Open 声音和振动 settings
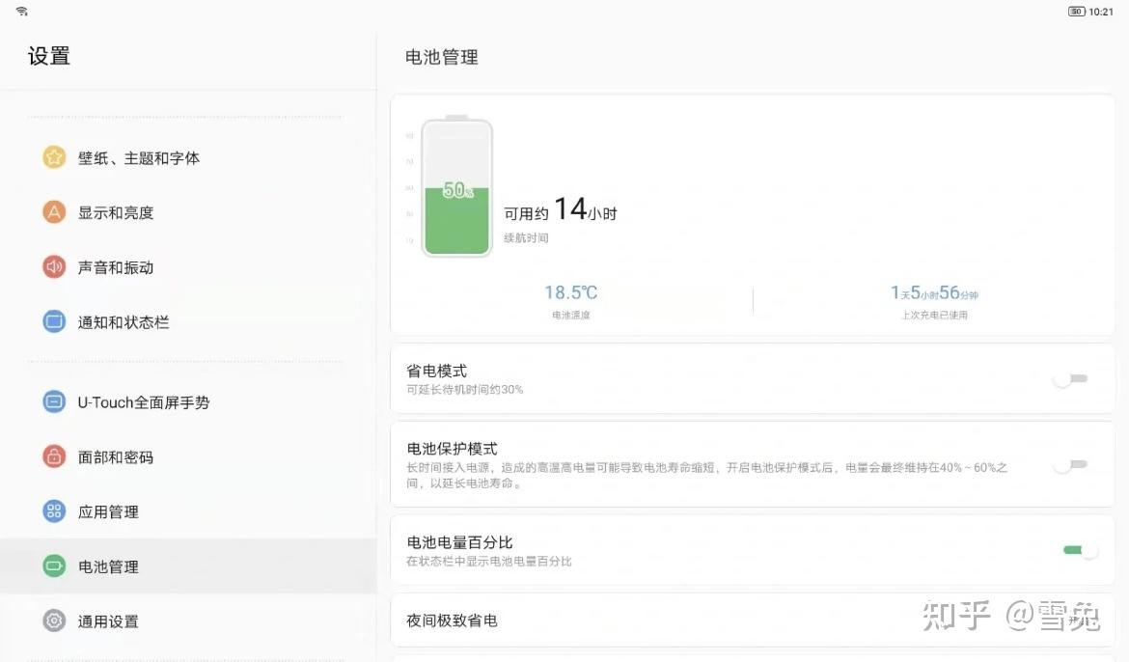Image resolution: width=1129 pixels, height=662 pixels. pyautogui.click(x=188, y=267)
